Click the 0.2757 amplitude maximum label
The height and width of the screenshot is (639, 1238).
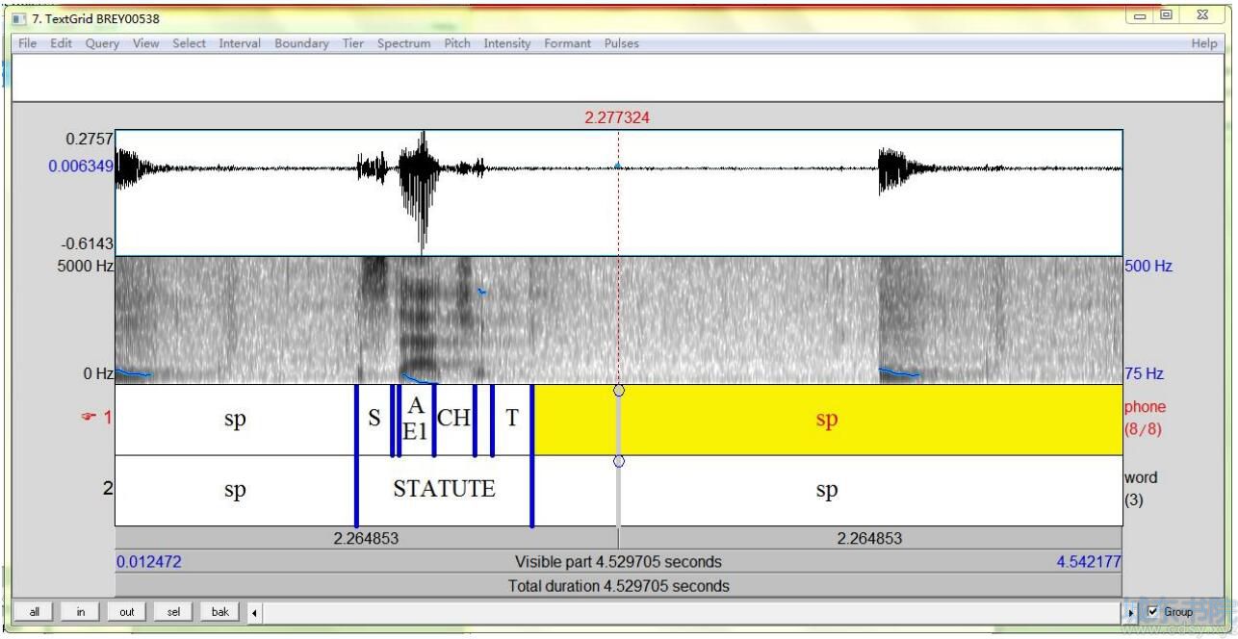90,140
